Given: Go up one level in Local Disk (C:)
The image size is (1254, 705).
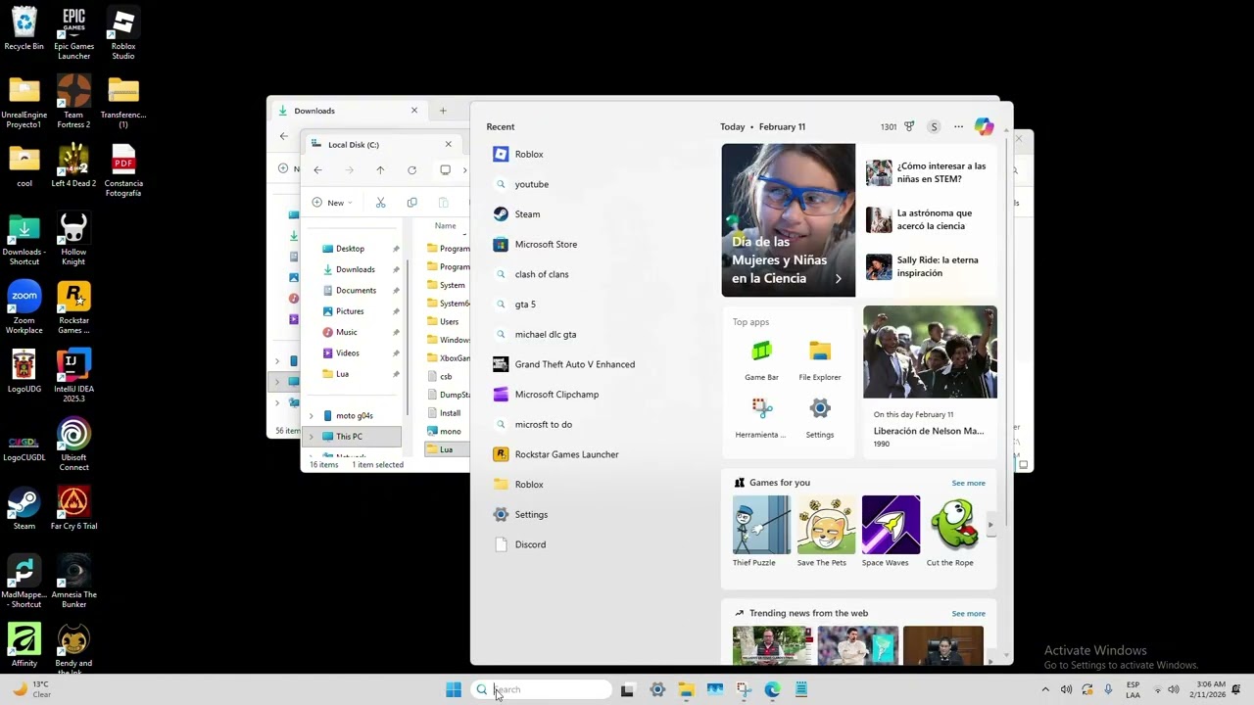Looking at the screenshot, I should (x=380, y=170).
